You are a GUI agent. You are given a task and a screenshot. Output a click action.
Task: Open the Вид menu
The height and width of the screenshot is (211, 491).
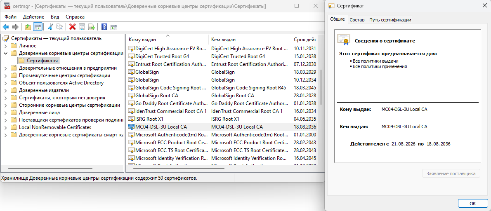[55, 17]
